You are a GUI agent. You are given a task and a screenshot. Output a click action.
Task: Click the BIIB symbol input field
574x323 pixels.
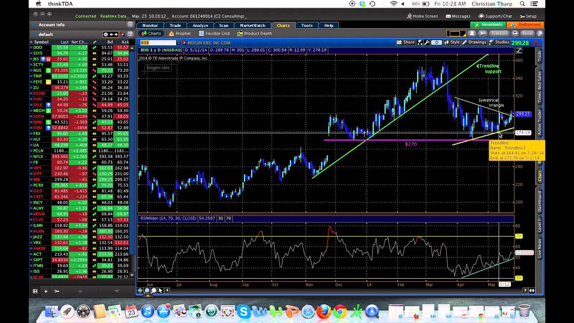157,43
